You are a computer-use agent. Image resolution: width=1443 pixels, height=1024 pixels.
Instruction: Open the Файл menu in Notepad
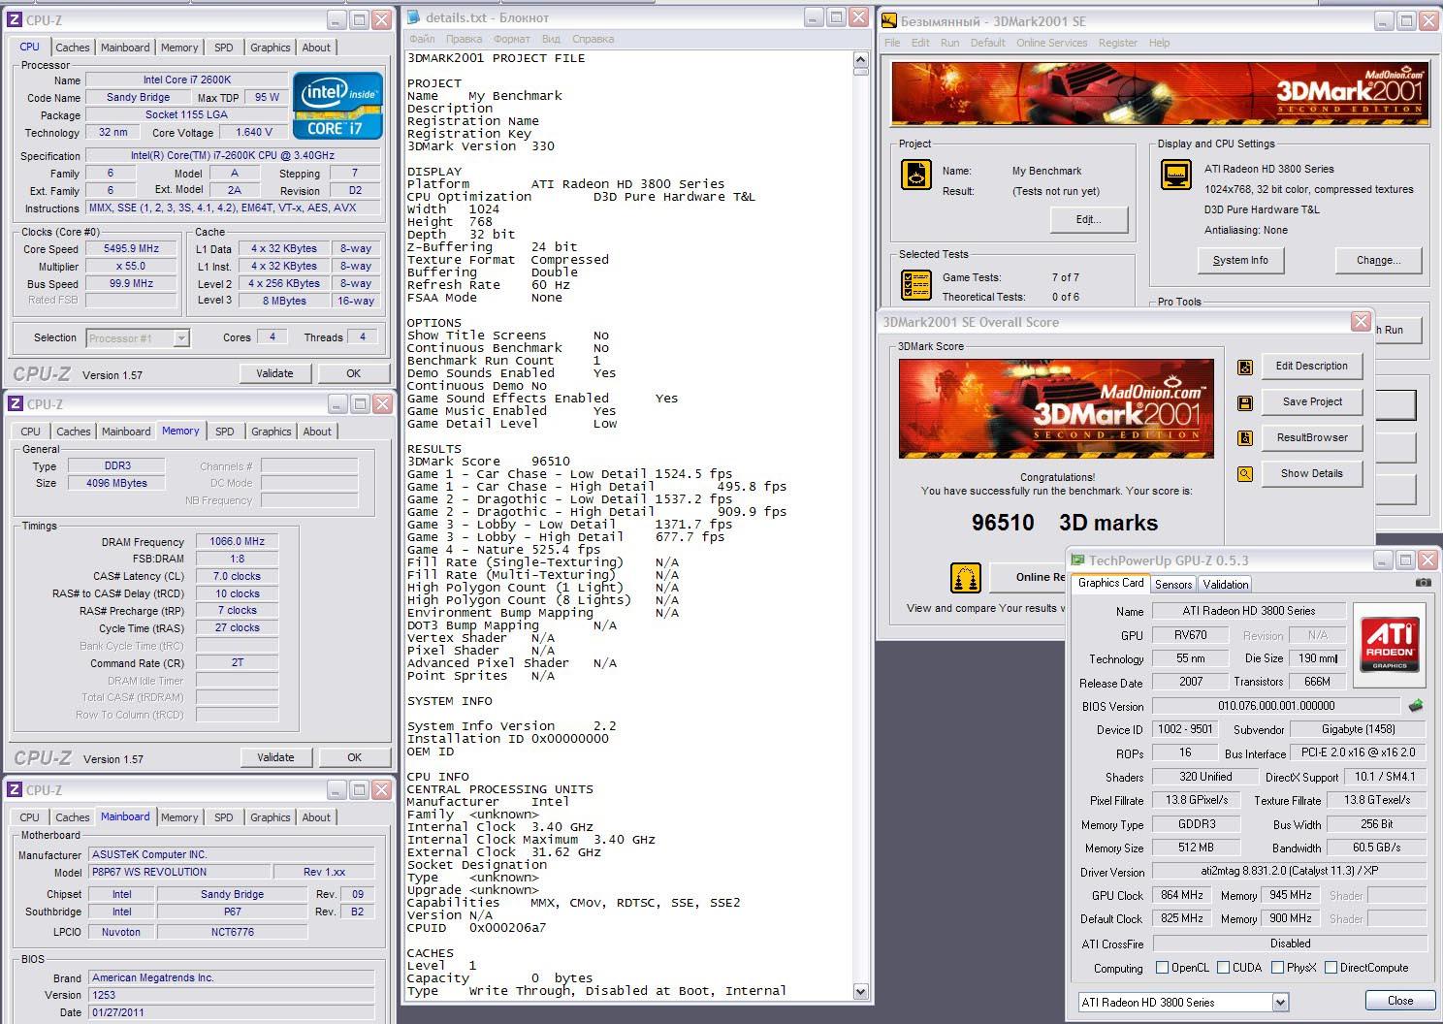click(422, 39)
